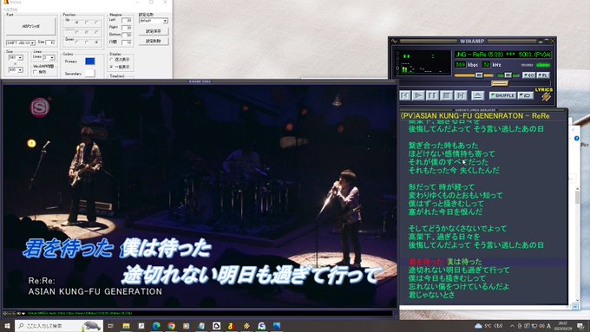This screenshot has height=332, width=590.
Task: Select 一括表示 Display radio button
Action: 111,67
